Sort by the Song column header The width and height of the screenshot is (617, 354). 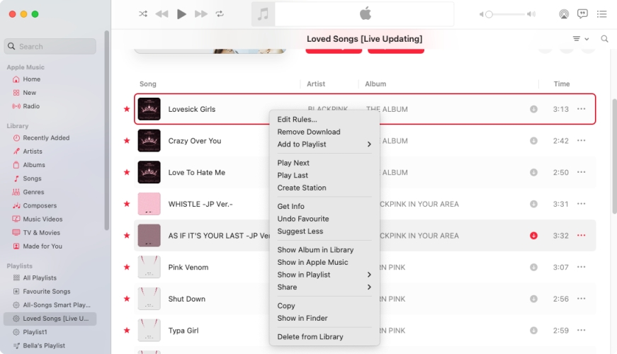[148, 84]
